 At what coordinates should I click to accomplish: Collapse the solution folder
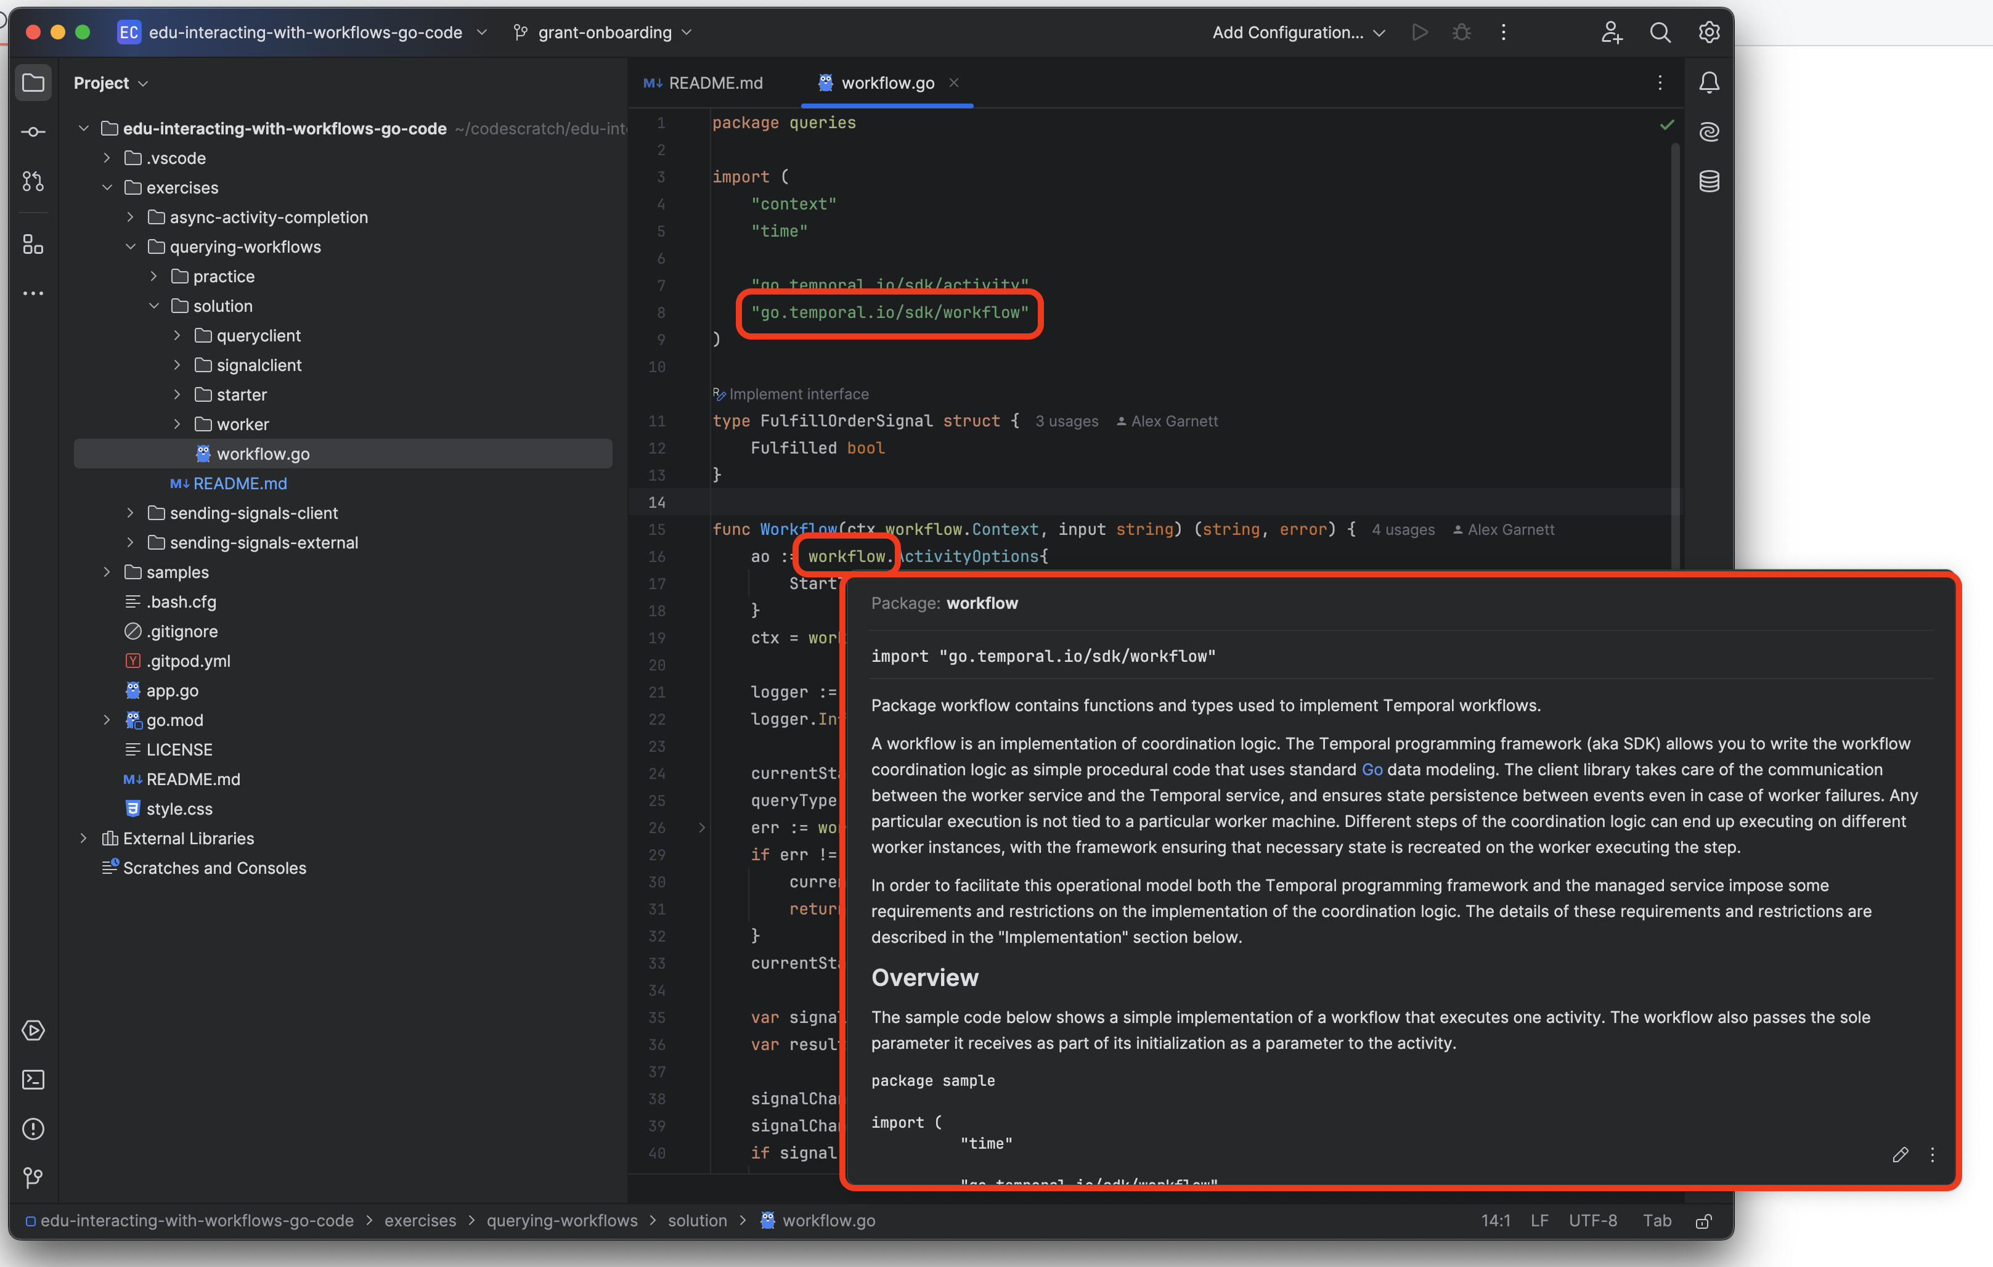pyautogui.click(x=153, y=306)
